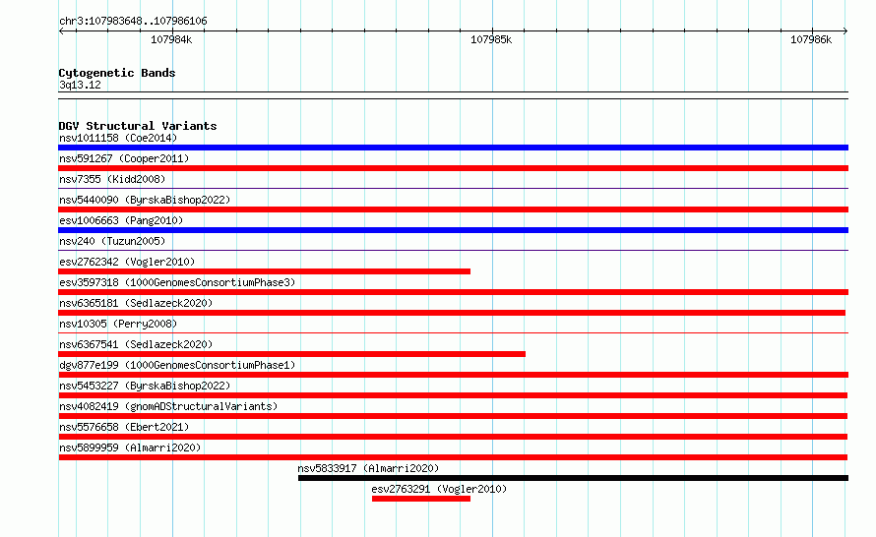
Task: Click the 107986k ruler tick label
Action: [x=811, y=39]
